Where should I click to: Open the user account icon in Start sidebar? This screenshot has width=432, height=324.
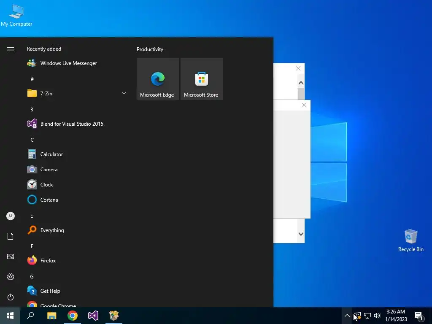point(11,216)
